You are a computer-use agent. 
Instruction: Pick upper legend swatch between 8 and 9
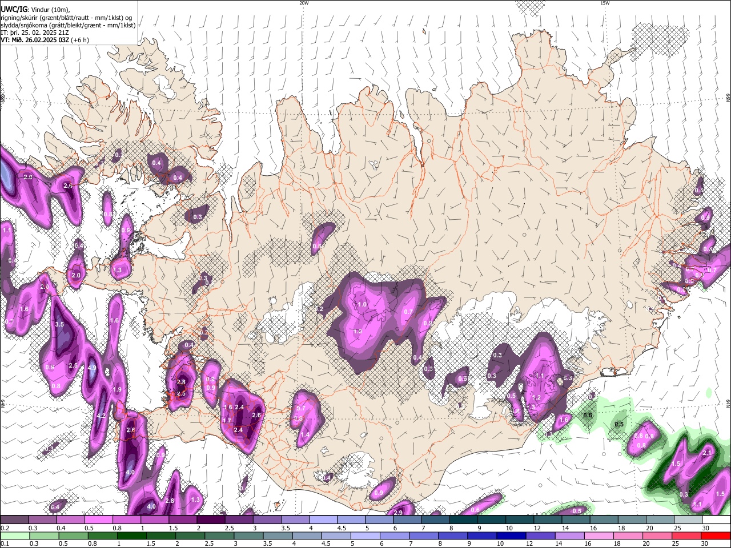click(463, 519)
